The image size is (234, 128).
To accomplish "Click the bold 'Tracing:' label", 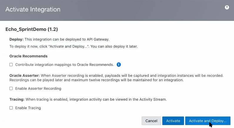I will click(x=17, y=99).
